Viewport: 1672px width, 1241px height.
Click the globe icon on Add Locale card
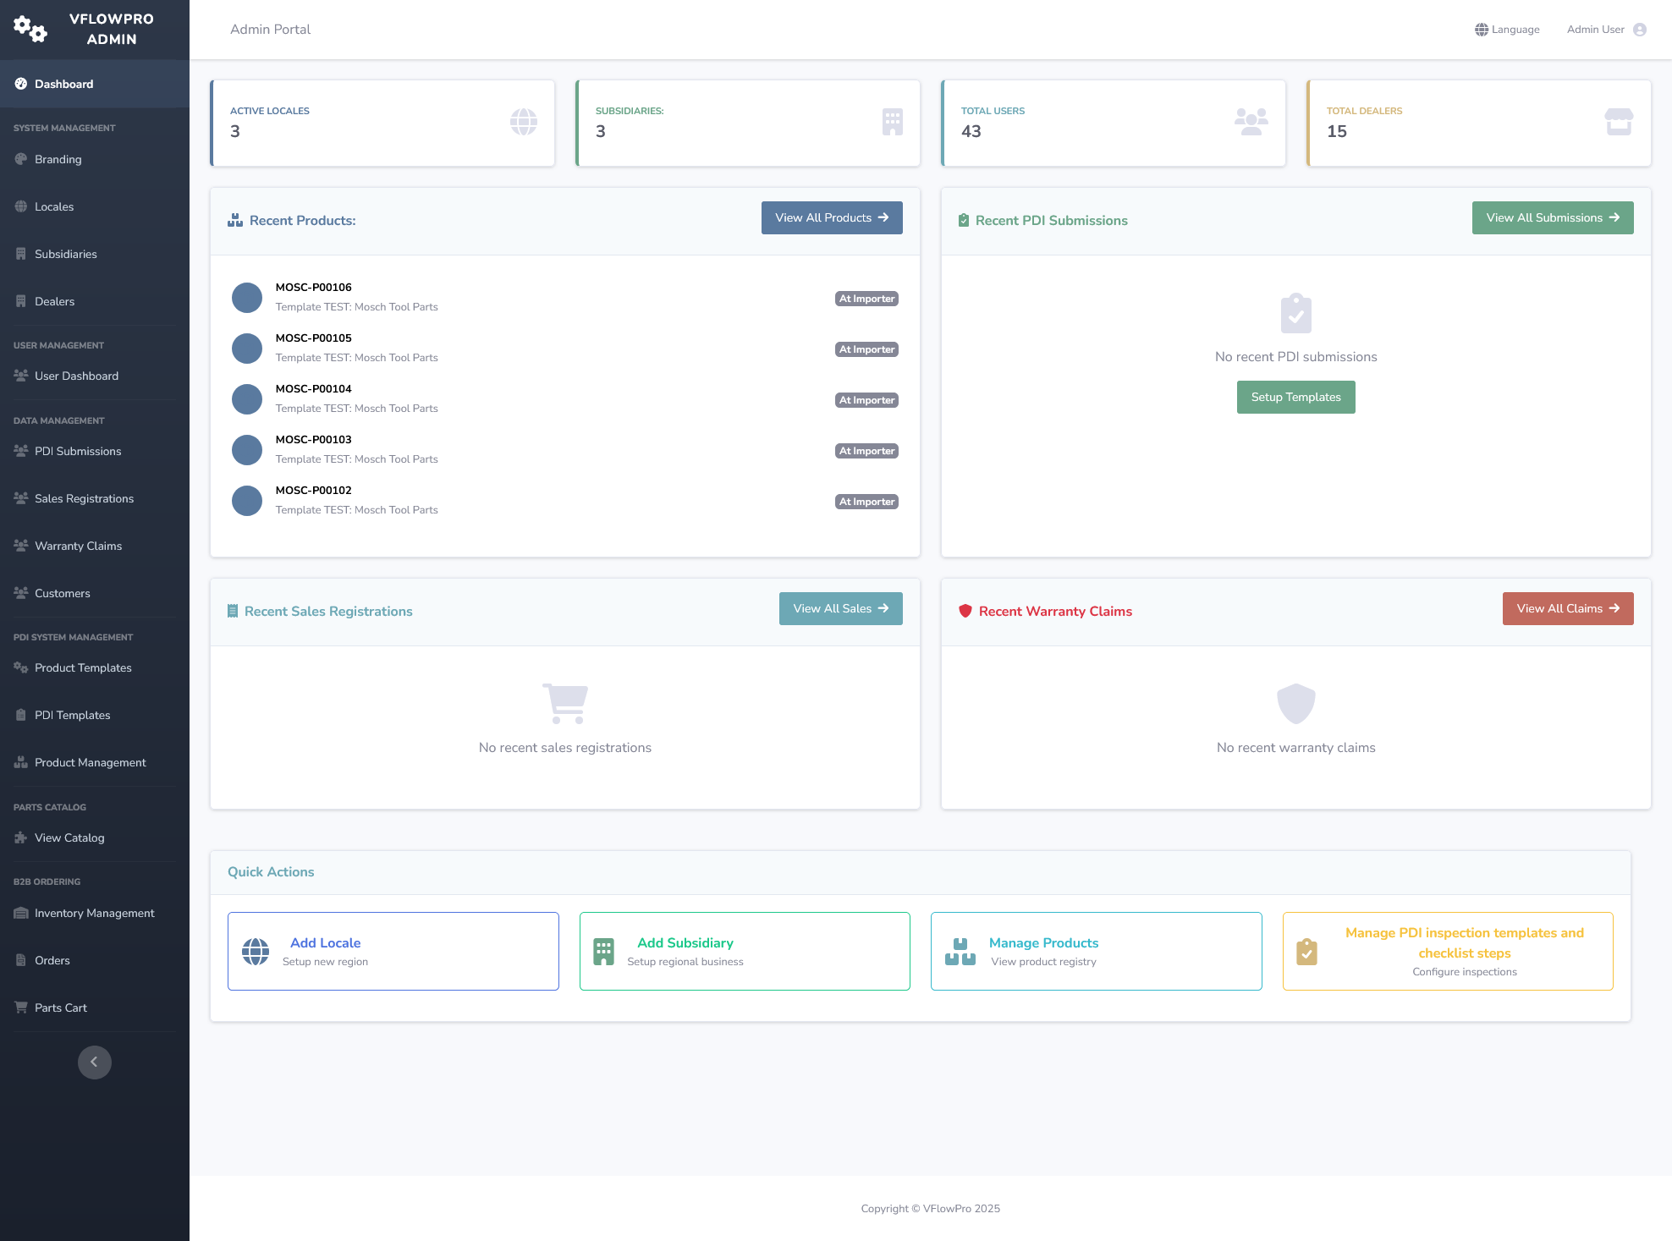[x=256, y=952]
